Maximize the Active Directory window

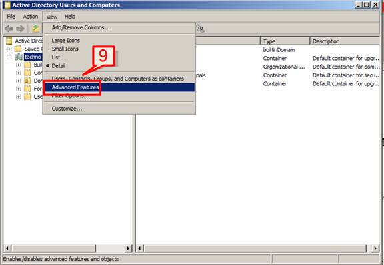(x=367, y=5)
